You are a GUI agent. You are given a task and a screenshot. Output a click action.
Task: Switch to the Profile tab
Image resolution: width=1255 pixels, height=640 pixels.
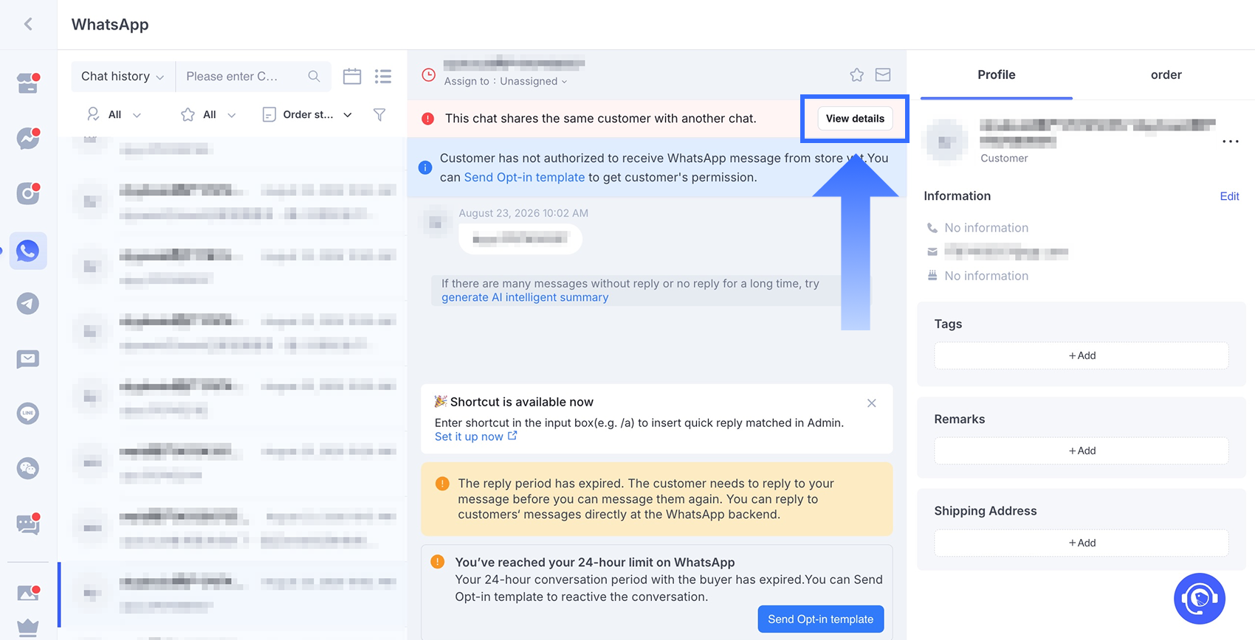(997, 74)
